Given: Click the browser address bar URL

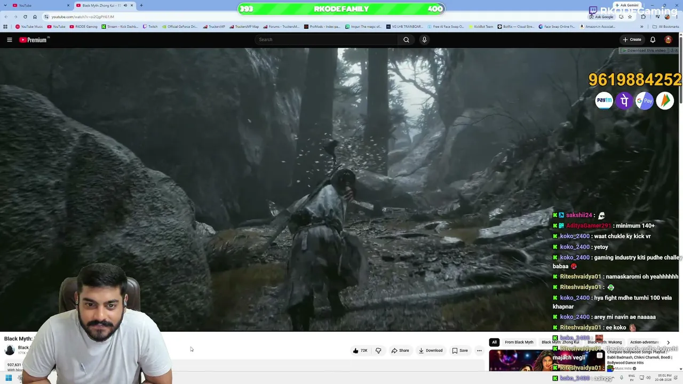Looking at the screenshot, I should [x=83, y=17].
